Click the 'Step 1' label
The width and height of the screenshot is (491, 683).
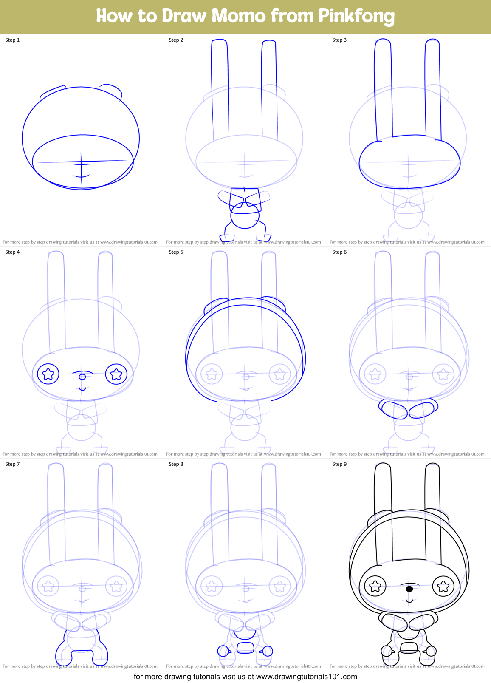pyautogui.click(x=12, y=40)
